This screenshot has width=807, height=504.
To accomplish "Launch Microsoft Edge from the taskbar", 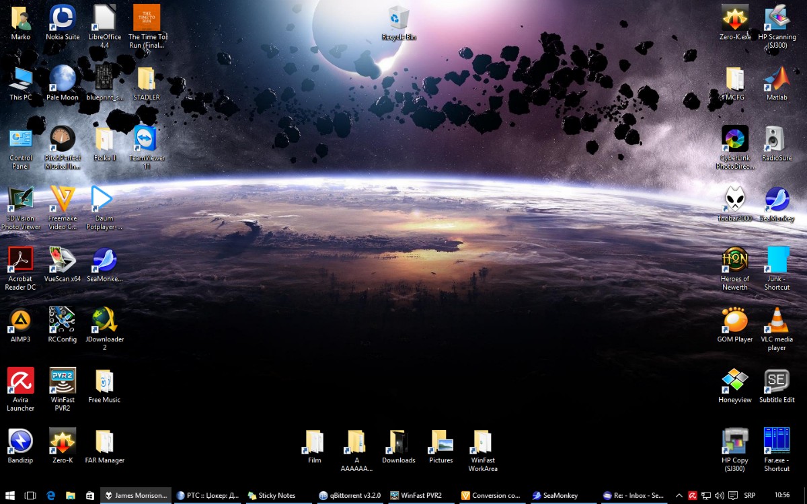I will (50, 495).
